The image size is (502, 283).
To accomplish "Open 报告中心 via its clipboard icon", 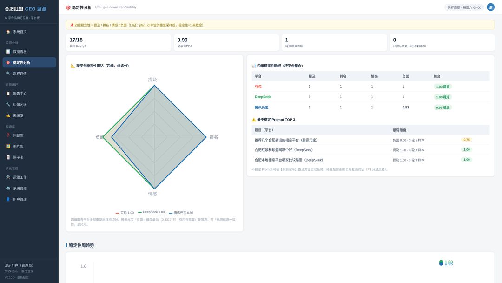I will tap(8, 94).
